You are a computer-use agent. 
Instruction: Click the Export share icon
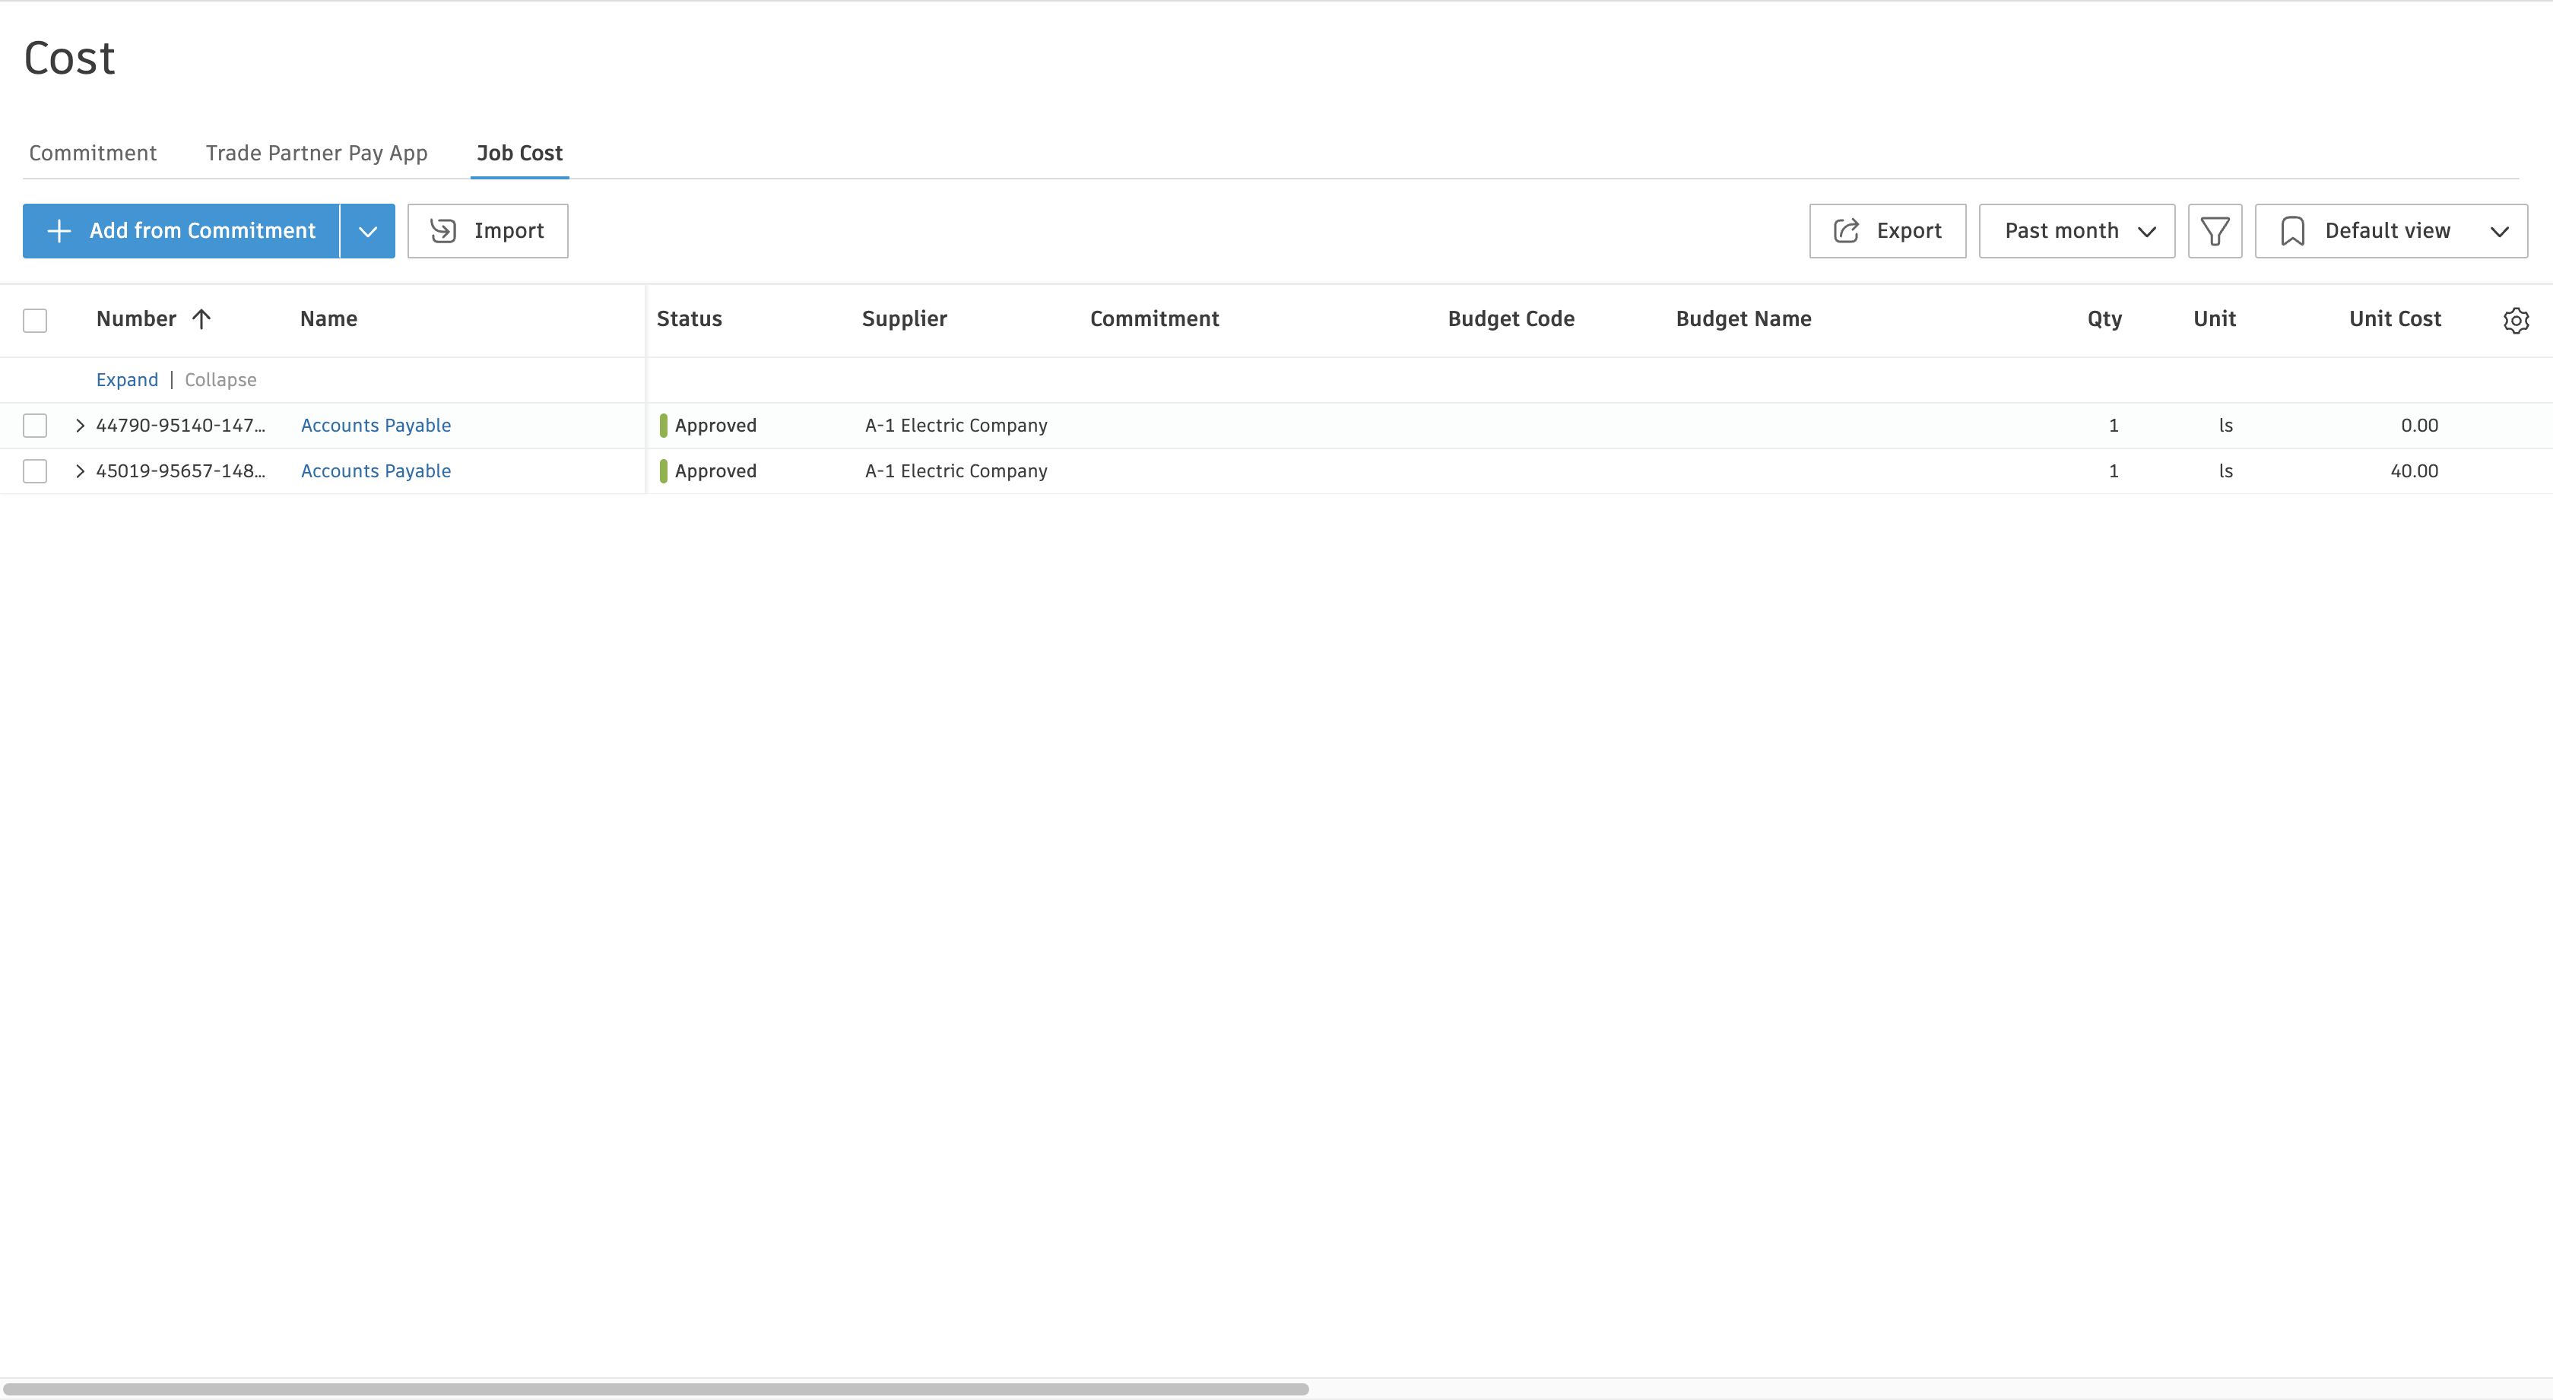click(x=1845, y=231)
